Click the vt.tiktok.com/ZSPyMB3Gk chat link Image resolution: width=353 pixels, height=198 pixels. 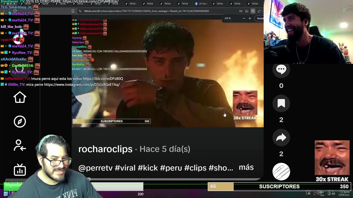pos(91,2)
